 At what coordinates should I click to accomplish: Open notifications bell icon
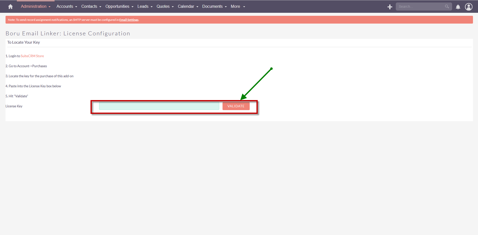(x=458, y=7)
